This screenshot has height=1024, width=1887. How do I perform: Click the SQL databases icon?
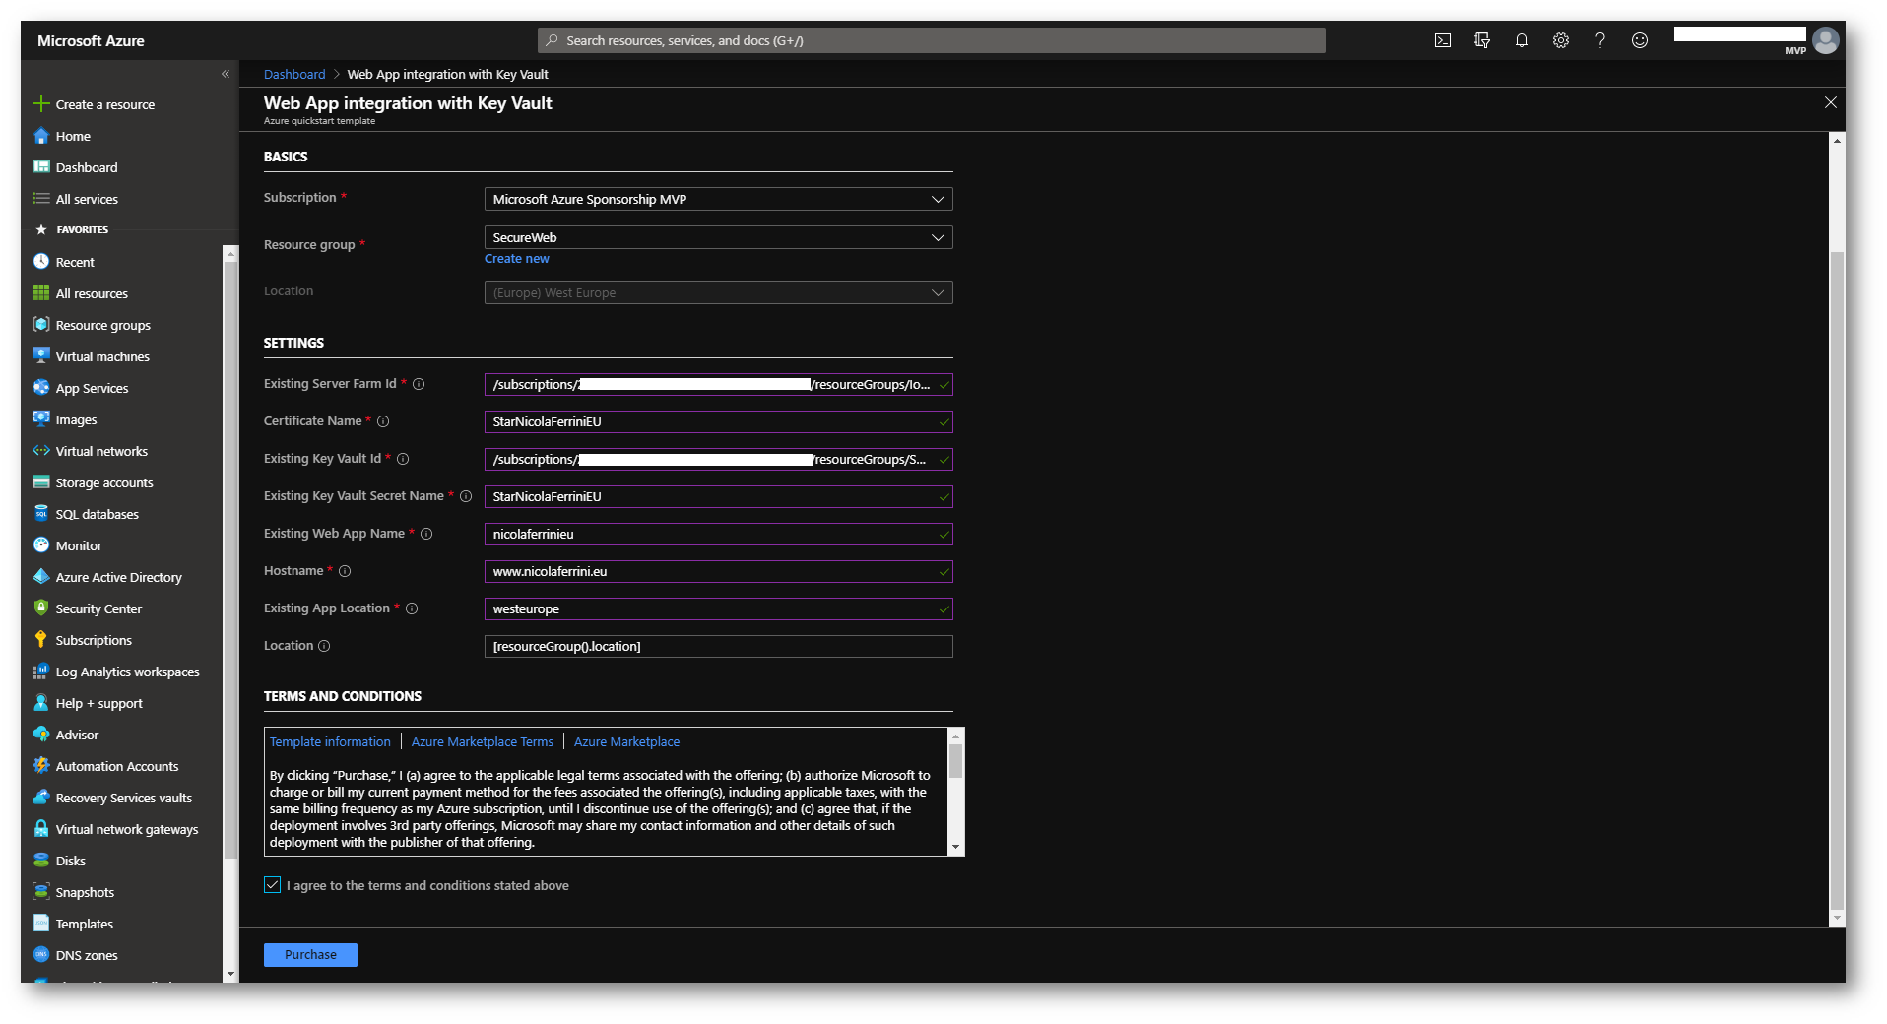[40, 514]
